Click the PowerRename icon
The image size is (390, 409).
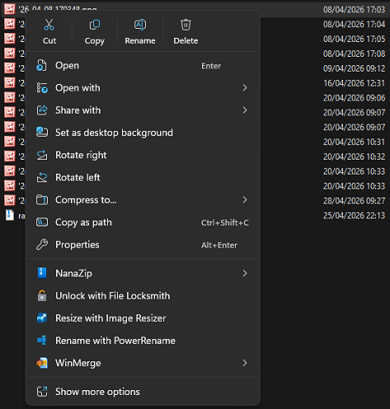pyautogui.click(x=42, y=341)
